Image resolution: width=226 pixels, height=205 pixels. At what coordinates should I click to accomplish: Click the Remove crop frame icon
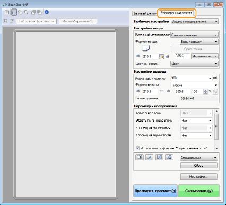(12, 21)
